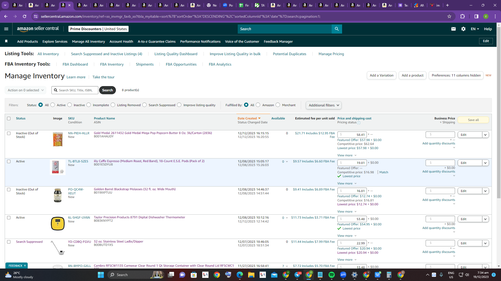
Task: Check the select-all products checkbox
Action: click(9, 118)
